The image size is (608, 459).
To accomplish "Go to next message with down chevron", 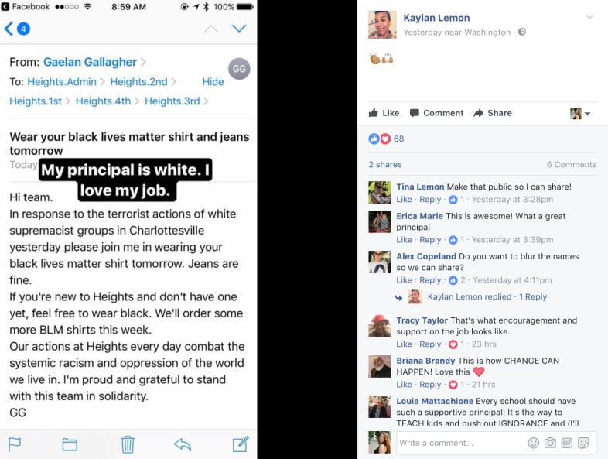I will 239,29.
